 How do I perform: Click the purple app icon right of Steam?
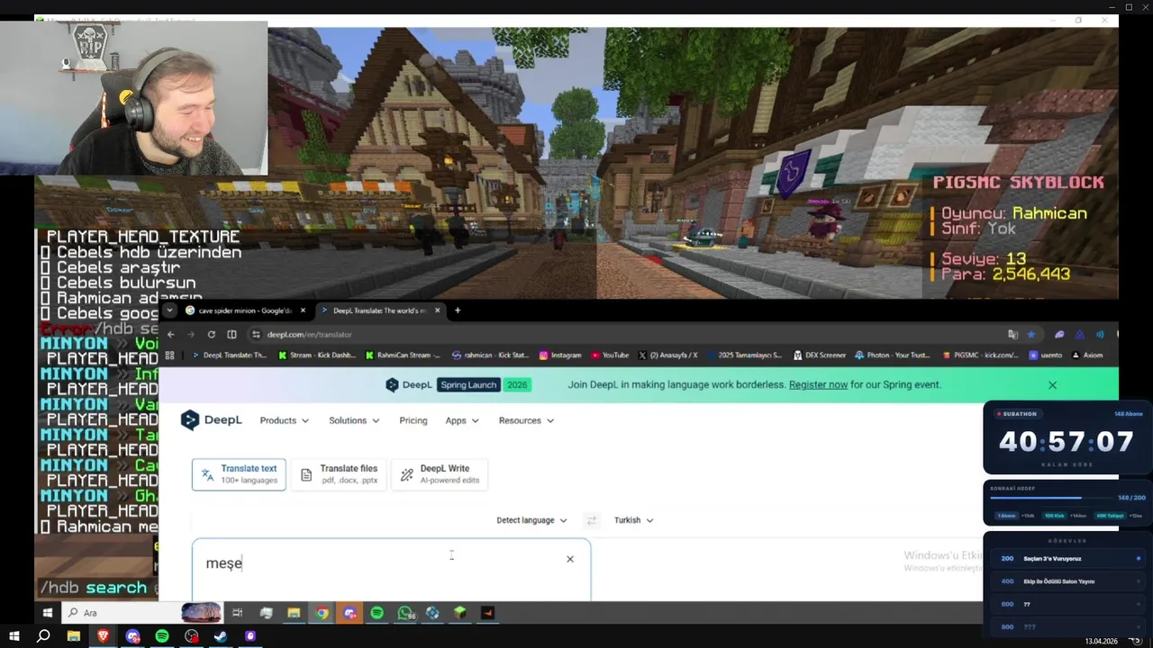[250, 636]
